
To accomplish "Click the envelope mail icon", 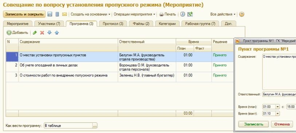I will (65, 14).
